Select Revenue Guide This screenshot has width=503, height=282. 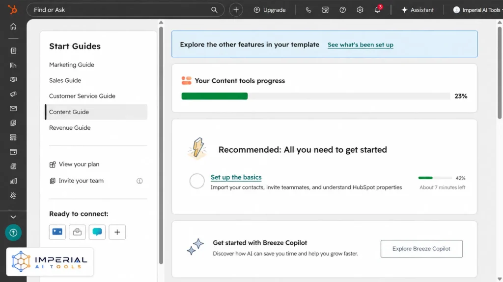(x=70, y=128)
